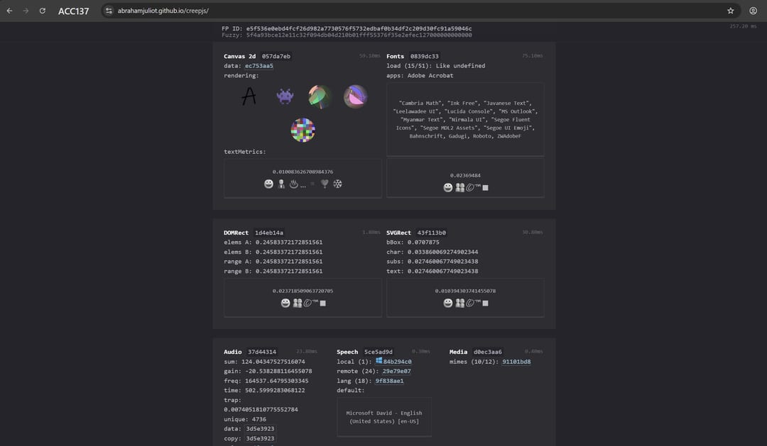Click the multicolored pixel-noise canvas rendering
The height and width of the screenshot is (446, 767).
click(303, 130)
